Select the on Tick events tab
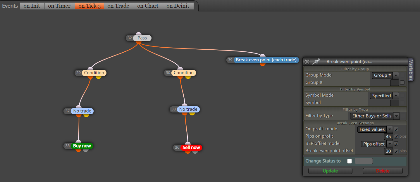420x182 pixels. pos(89,6)
